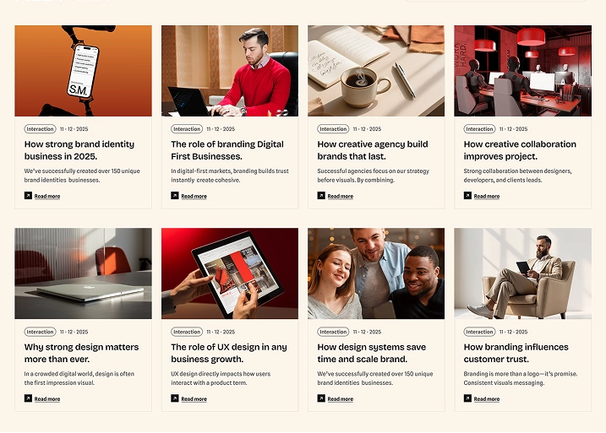606x433 pixels.
Task: Click arrow icon under design systems article
Action: (321, 398)
